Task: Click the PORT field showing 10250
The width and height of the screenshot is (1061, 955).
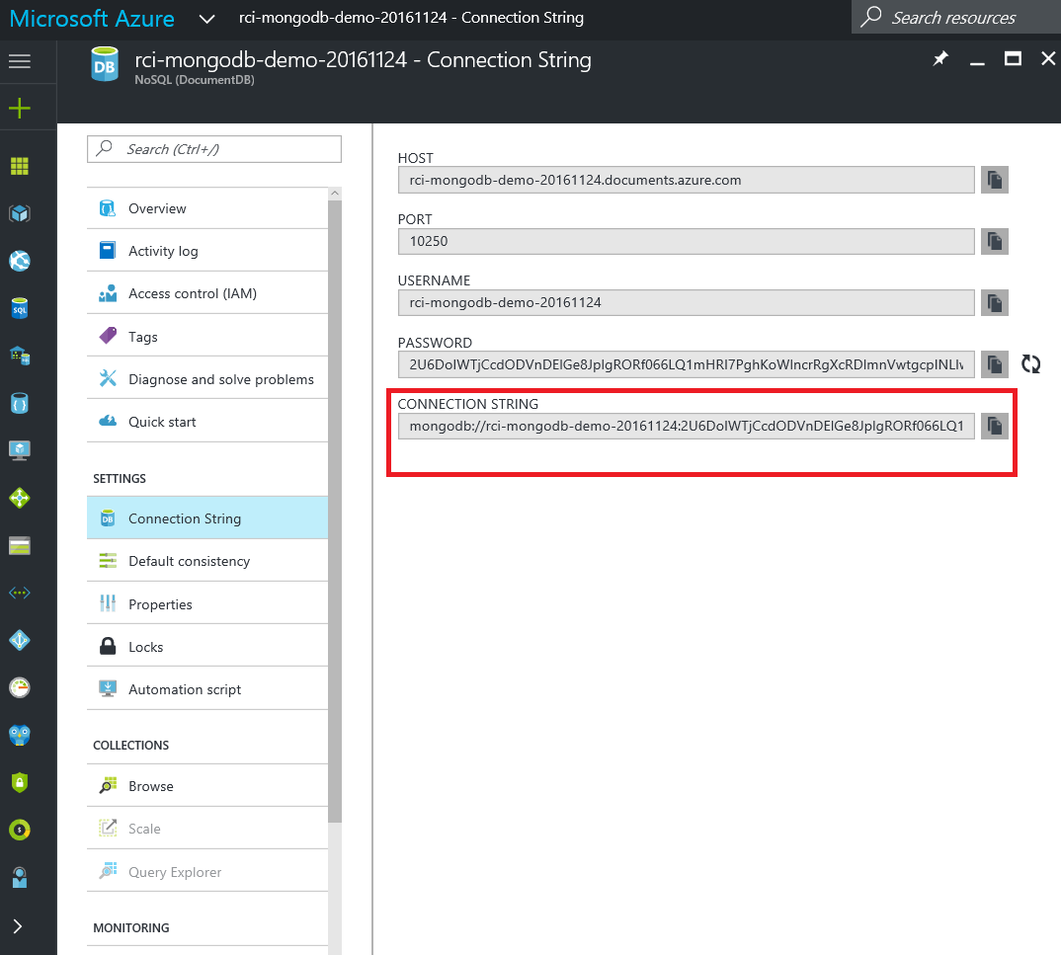Action: (687, 241)
